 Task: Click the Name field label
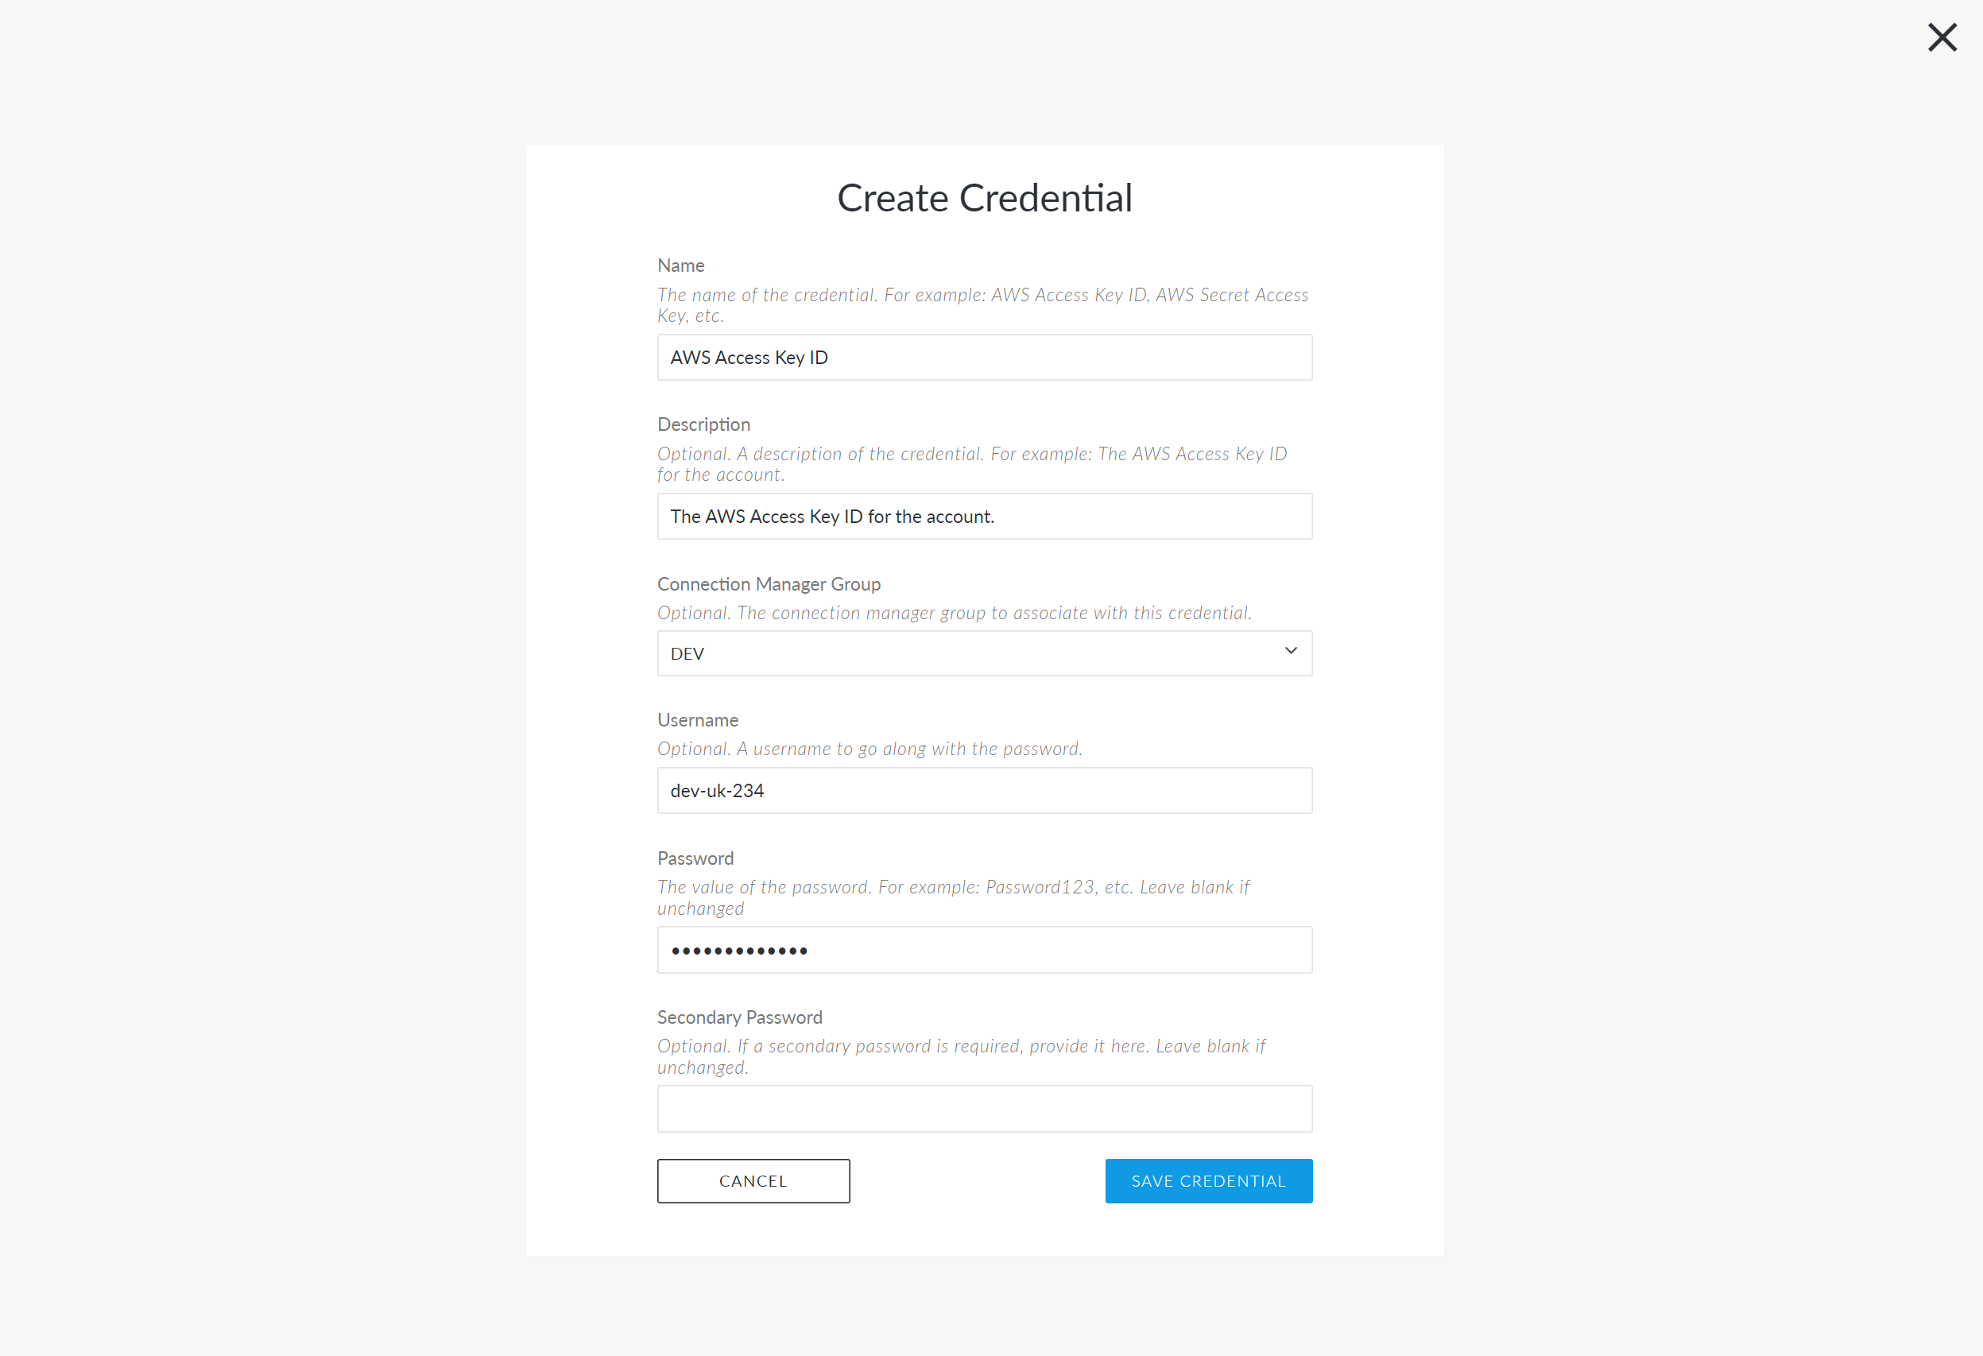point(681,265)
